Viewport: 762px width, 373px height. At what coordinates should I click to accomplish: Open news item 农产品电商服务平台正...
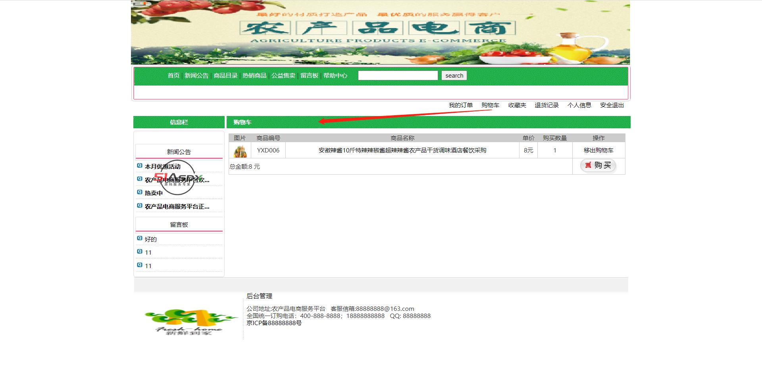[x=177, y=207]
